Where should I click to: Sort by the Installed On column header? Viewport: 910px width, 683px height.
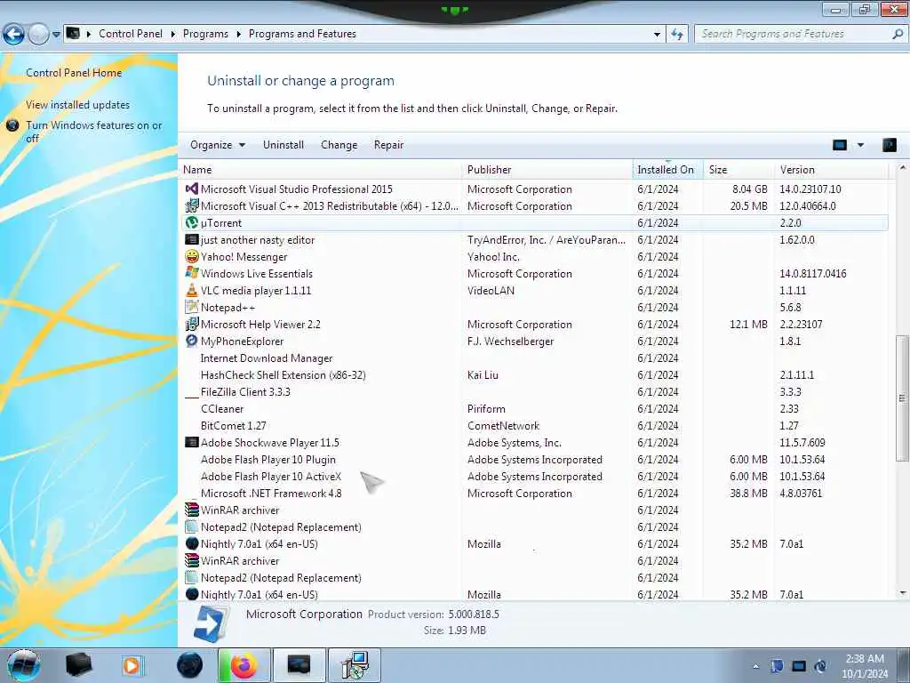coord(668,170)
